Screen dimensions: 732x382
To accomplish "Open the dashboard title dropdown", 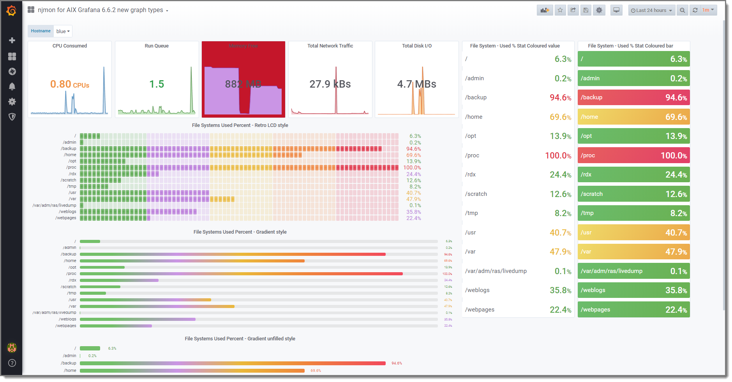I will click(103, 10).
